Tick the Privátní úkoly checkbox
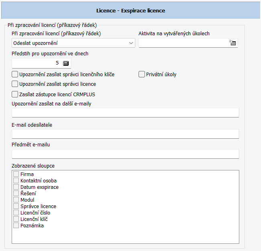 [x=142, y=74]
